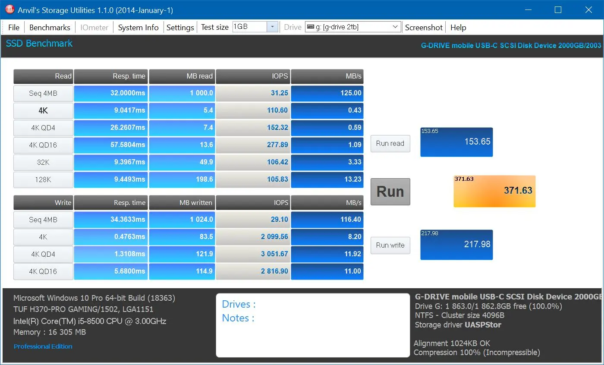Click the Read column header
This screenshot has width=604, height=365.
tap(43, 76)
